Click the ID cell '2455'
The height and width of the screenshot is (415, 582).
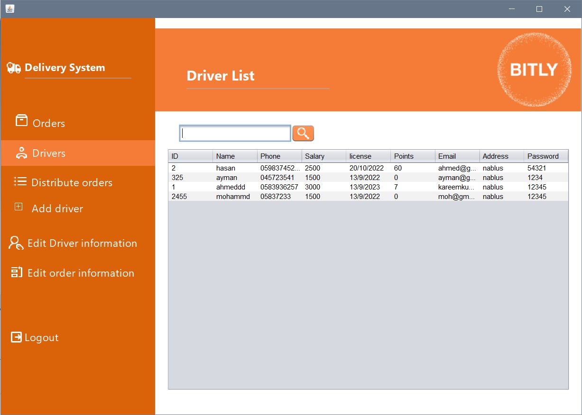coord(191,197)
